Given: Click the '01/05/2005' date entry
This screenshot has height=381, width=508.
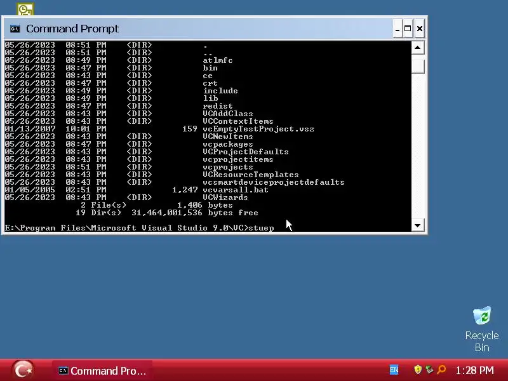Looking at the screenshot, I should [x=30, y=190].
